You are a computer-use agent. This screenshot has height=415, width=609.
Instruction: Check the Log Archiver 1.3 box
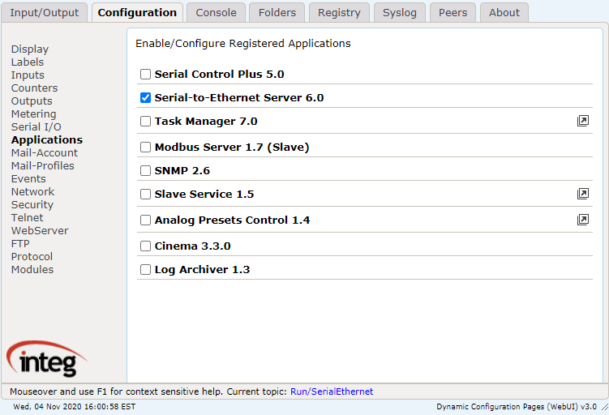click(x=145, y=269)
